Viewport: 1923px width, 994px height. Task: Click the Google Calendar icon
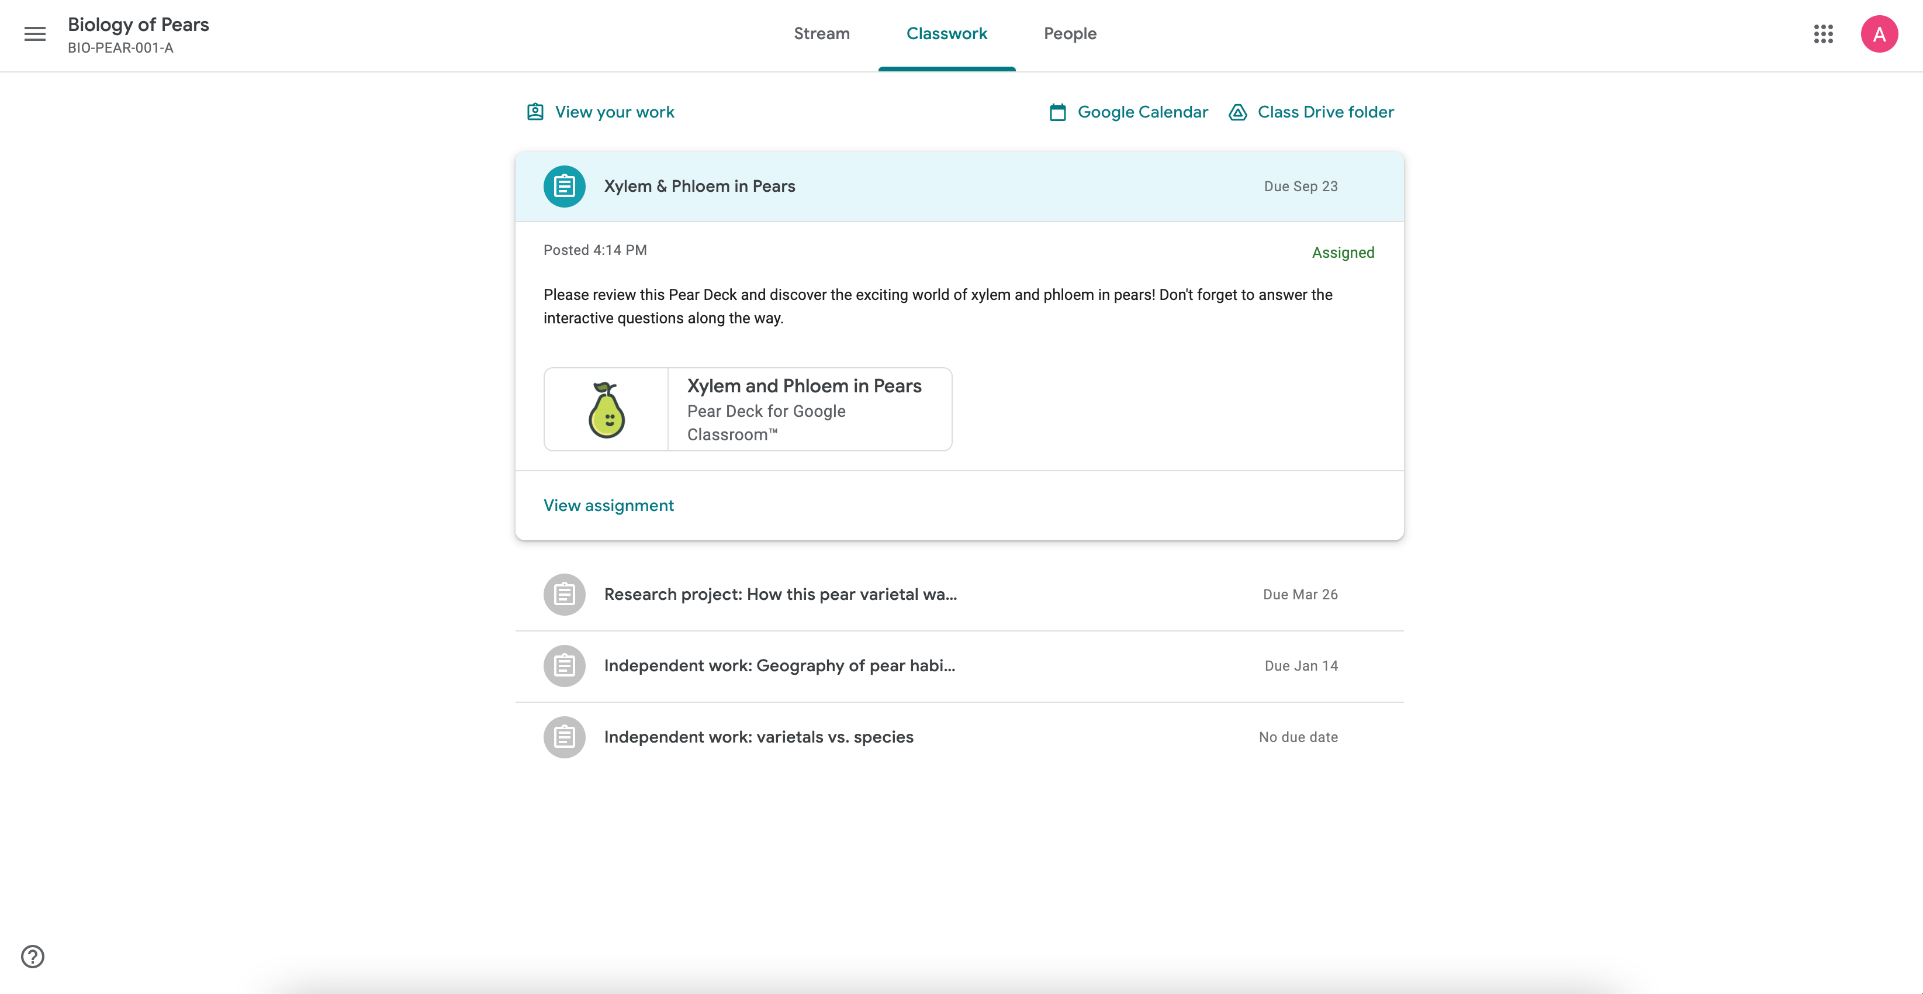pos(1058,112)
